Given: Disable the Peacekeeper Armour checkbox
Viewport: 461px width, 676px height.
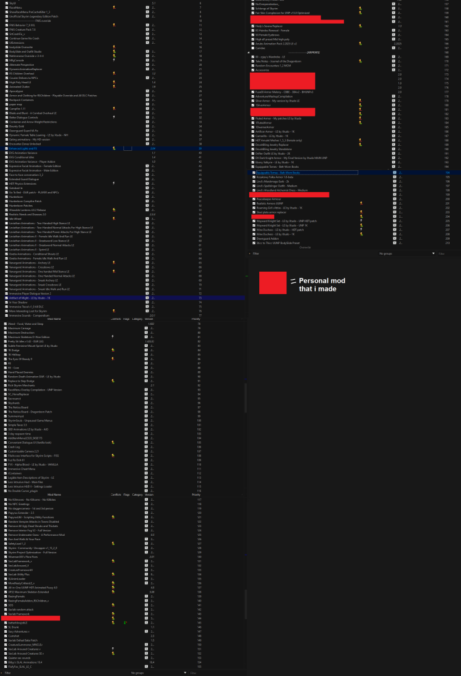Looking at the screenshot, I should (x=254, y=199).
